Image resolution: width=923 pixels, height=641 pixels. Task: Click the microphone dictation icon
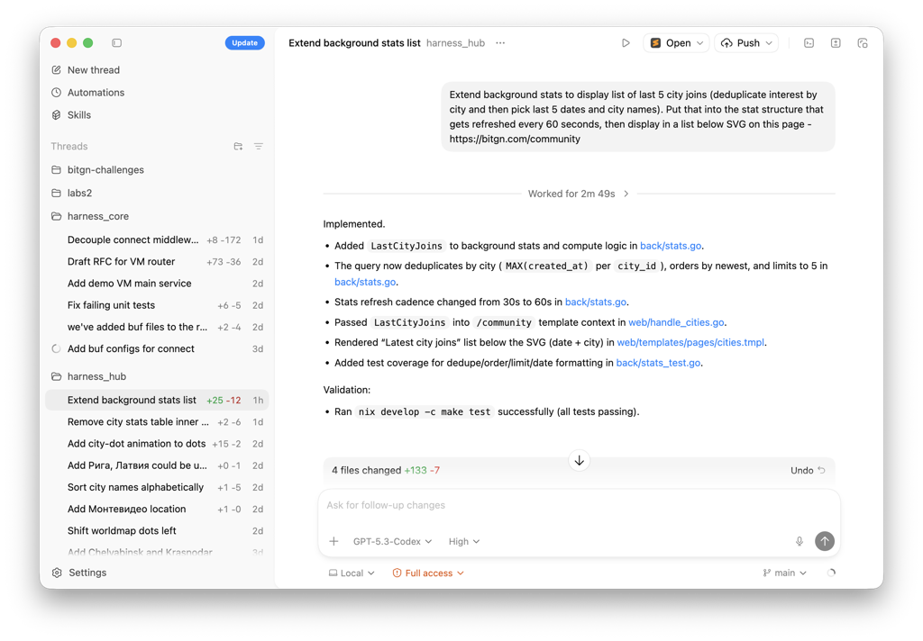point(799,541)
